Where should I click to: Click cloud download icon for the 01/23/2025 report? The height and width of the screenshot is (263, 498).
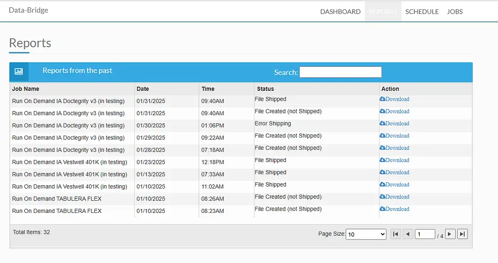[382, 160]
